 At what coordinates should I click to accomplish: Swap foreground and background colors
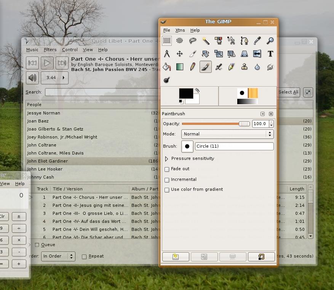197,90
